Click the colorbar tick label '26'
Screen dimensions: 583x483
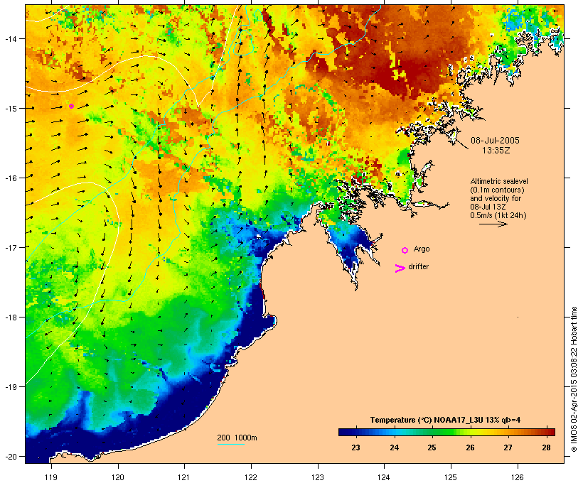pyautogui.click(x=470, y=447)
